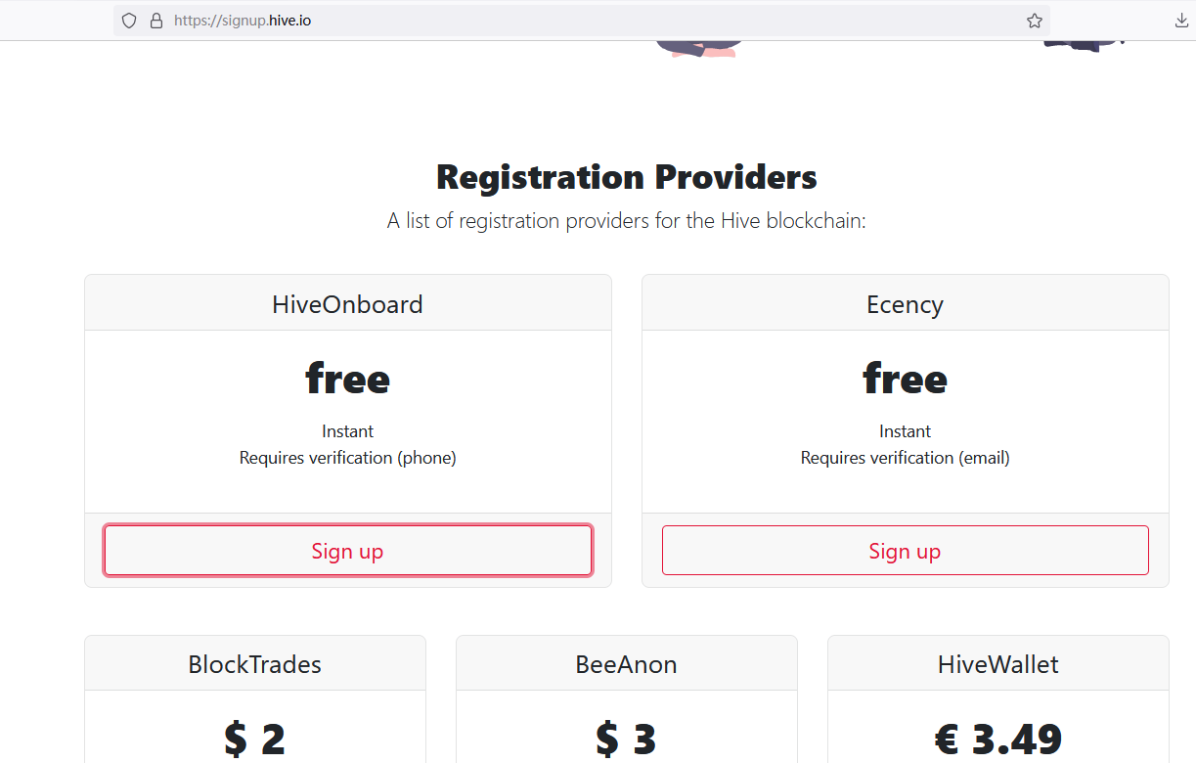Click the free label in the HiveOnboard card
The image size is (1196, 763).
[x=348, y=379]
